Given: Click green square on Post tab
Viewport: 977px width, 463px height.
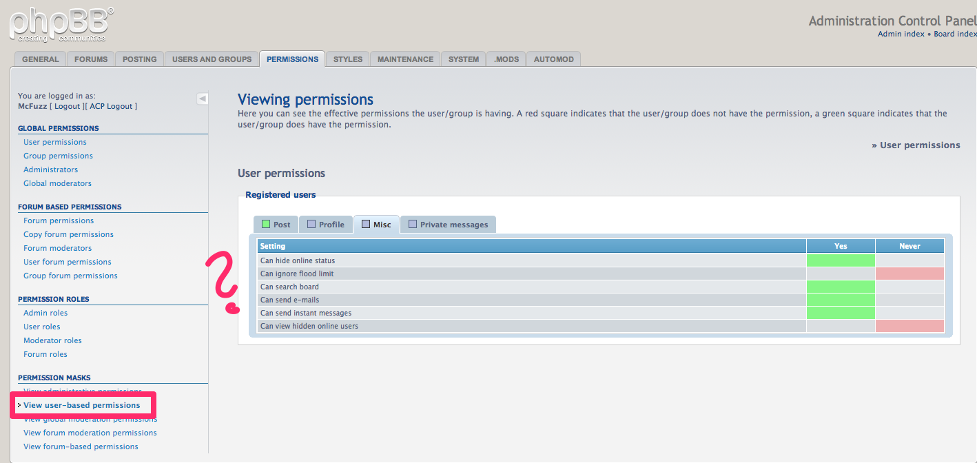Looking at the screenshot, I should [266, 224].
